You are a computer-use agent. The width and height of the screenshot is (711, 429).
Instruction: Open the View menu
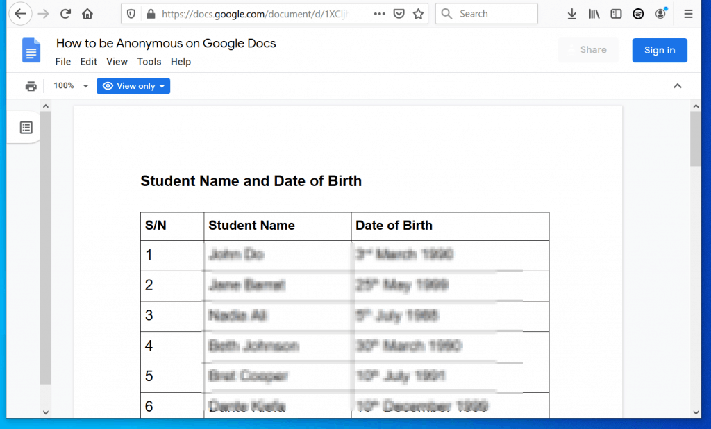117,62
